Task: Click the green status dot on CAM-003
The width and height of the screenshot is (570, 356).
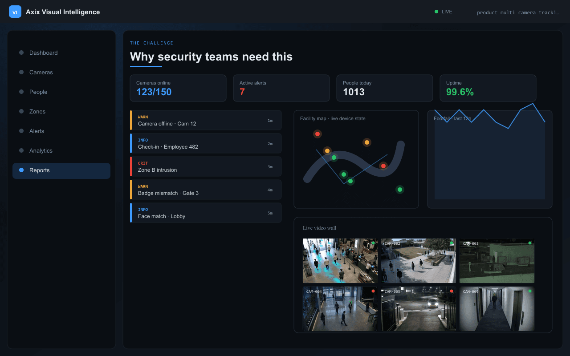Action: pyautogui.click(x=530, y=243)
